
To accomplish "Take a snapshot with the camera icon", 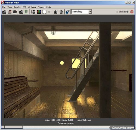I will tap(15, 12).
